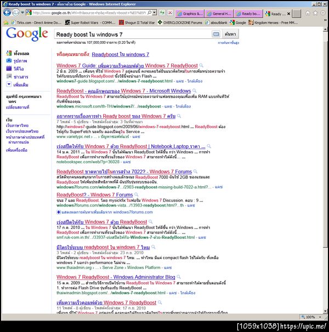
Task: Preview the 7022 Windows 7 Forums result with magnifier
Action: tap(195, 171)
